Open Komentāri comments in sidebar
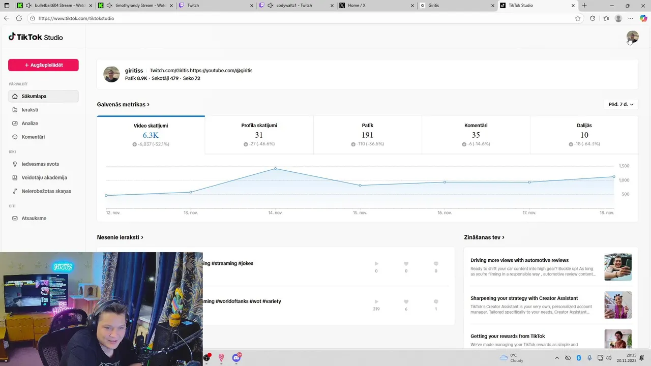The height and width of the screenshot is (366, 651). click(43, 137)
